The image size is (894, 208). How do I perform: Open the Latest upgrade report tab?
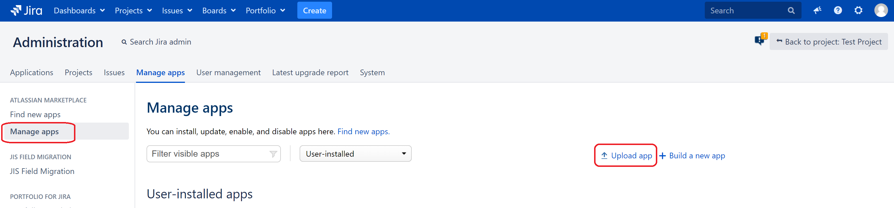[310, 72]
